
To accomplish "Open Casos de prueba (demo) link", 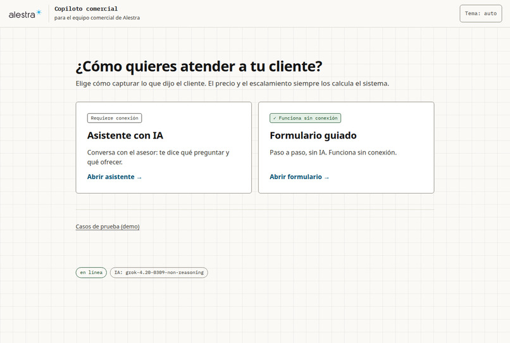I will (108, 227).
